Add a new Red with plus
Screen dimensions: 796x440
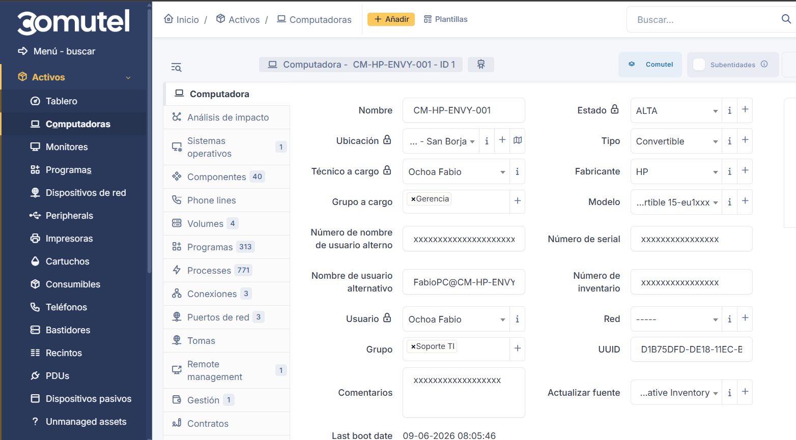[x=745, y=318]
